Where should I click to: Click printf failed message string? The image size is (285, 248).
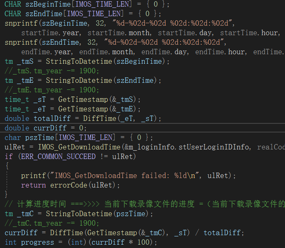125,176
